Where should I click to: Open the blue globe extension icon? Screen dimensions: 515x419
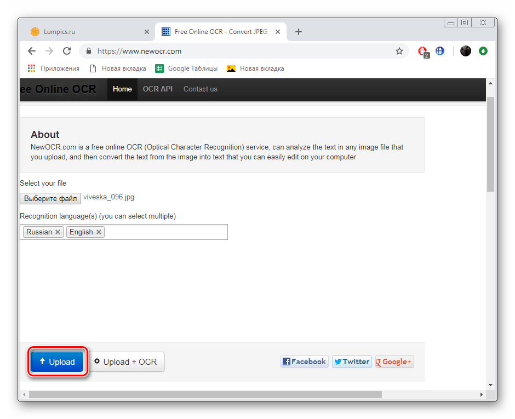tap(440, 51)
